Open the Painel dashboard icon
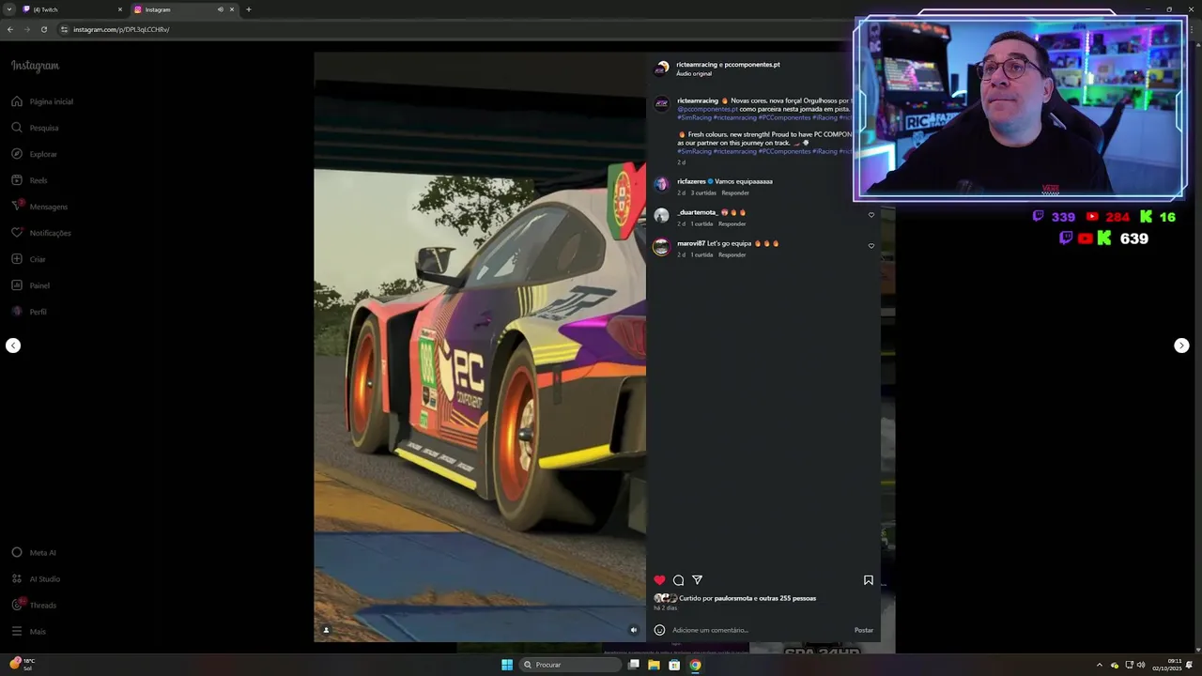1202x676 pixels. (x=17, y=285)
